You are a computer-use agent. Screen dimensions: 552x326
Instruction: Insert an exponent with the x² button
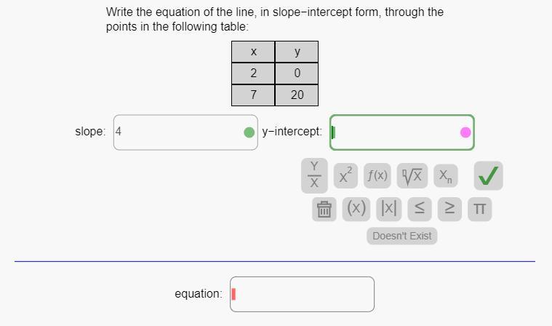tap(346, 175)
